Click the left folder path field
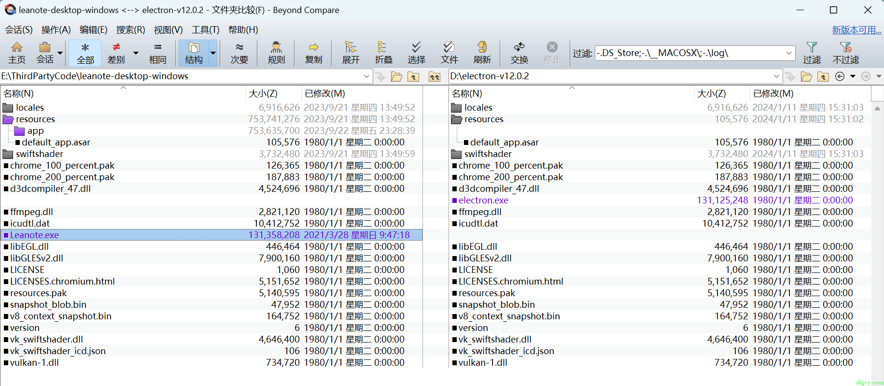This screenshot has width=884, height=386. point(181,76)
